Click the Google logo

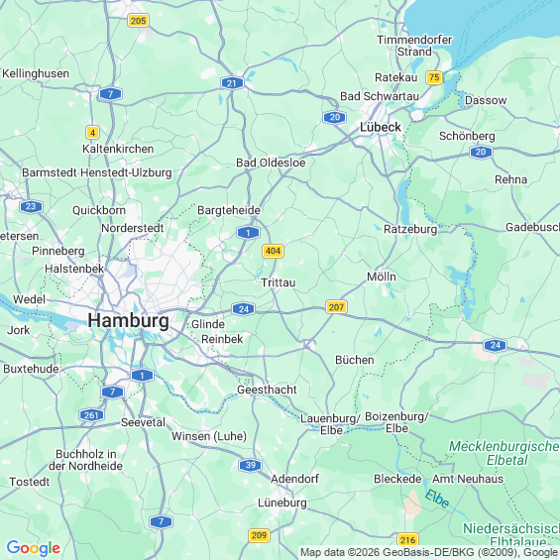pyautogui.click(x=34, y=548)
